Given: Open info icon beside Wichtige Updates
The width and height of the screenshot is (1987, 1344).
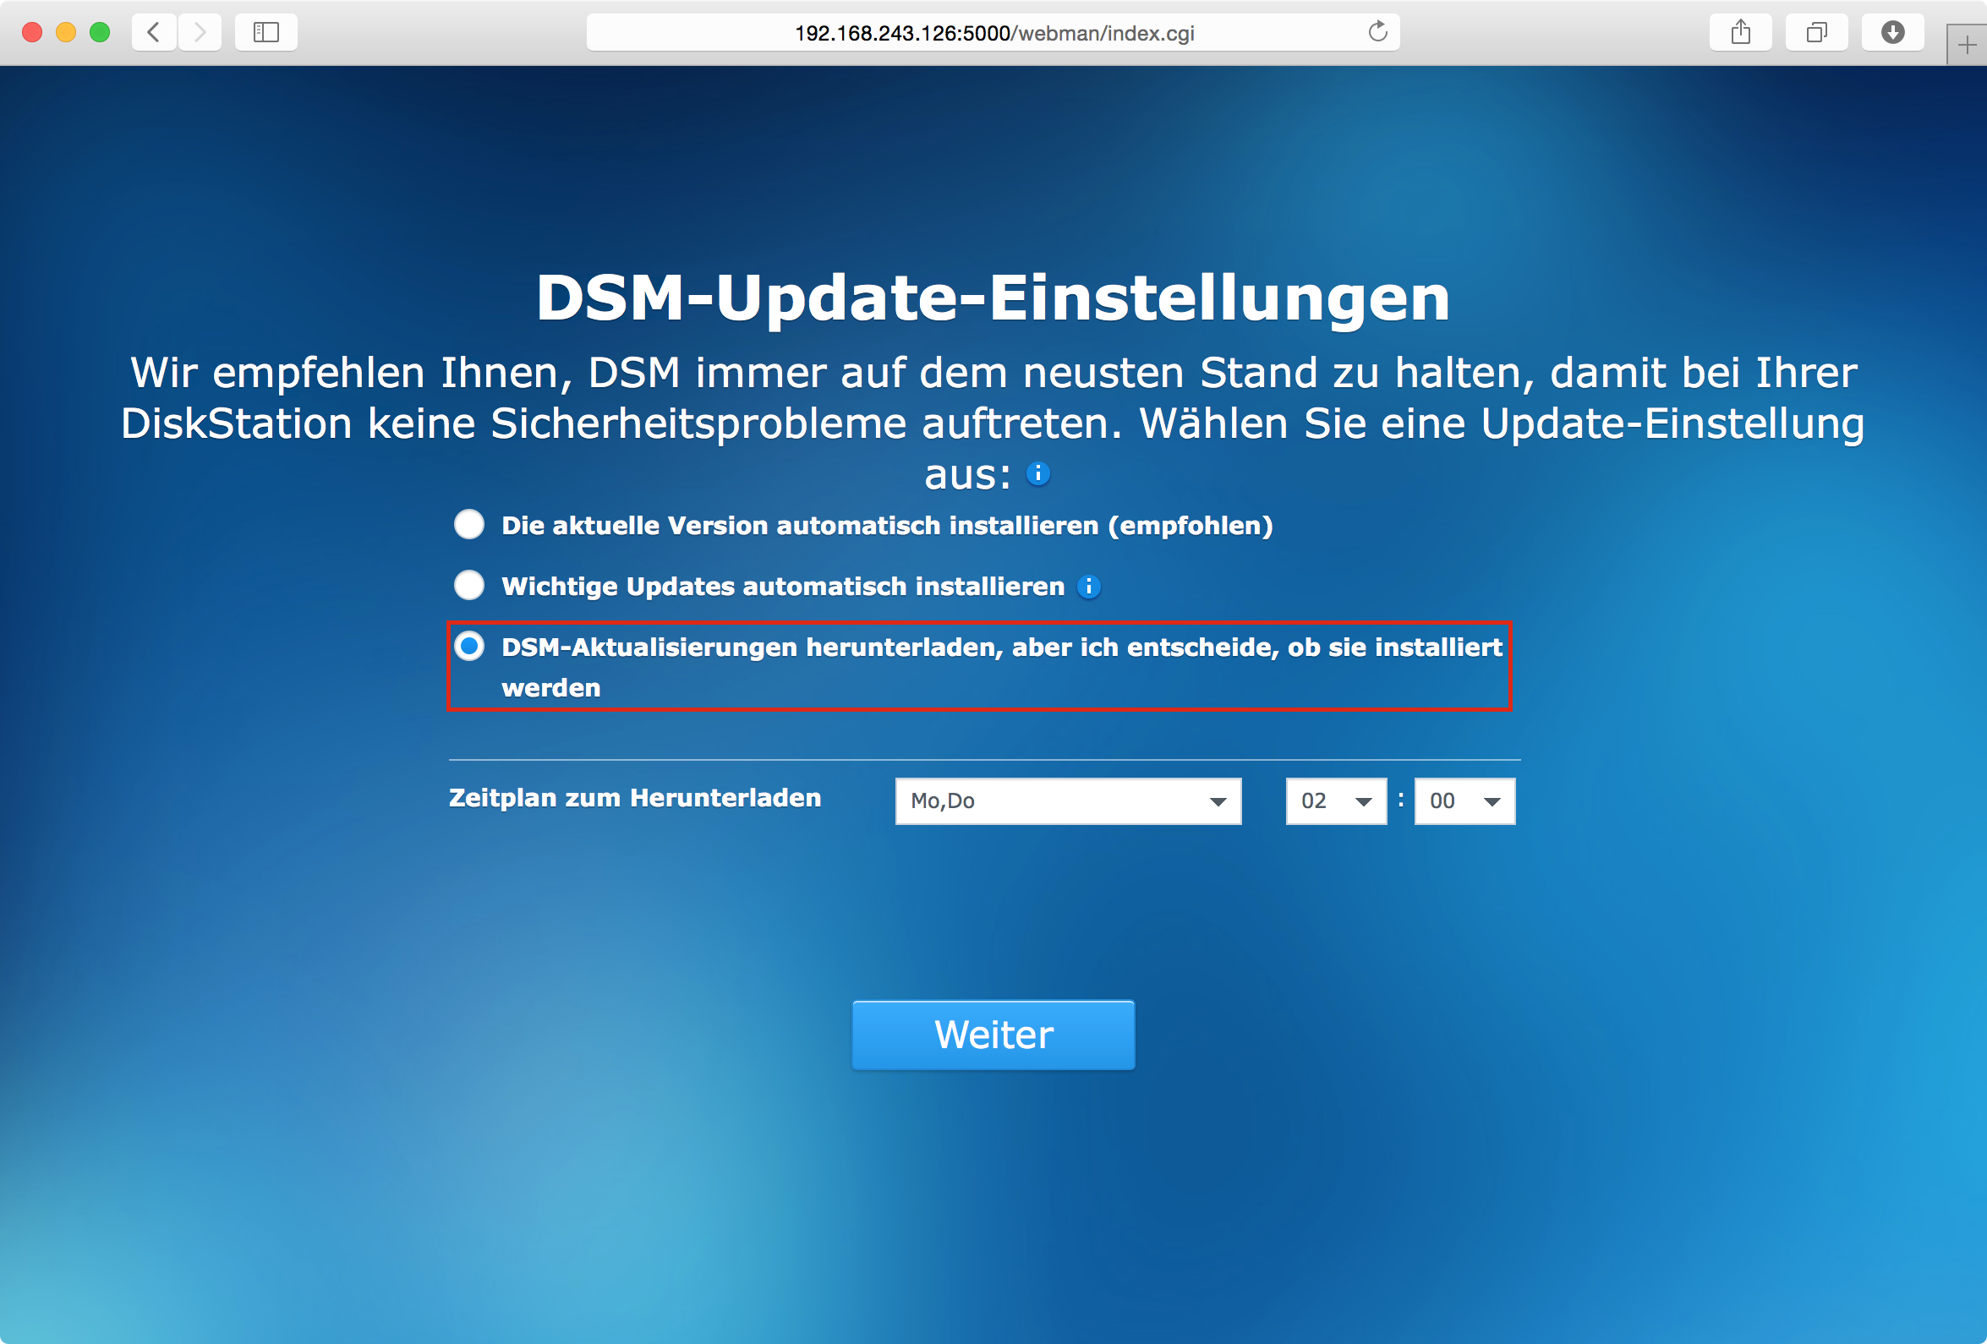Looking at the screenshot, I should point(1088,587).
